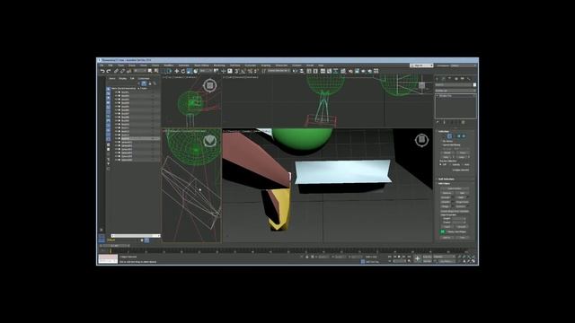Click ViewCube in perspective viewport
Screen dimensions: 575x323
click(421, 140)
